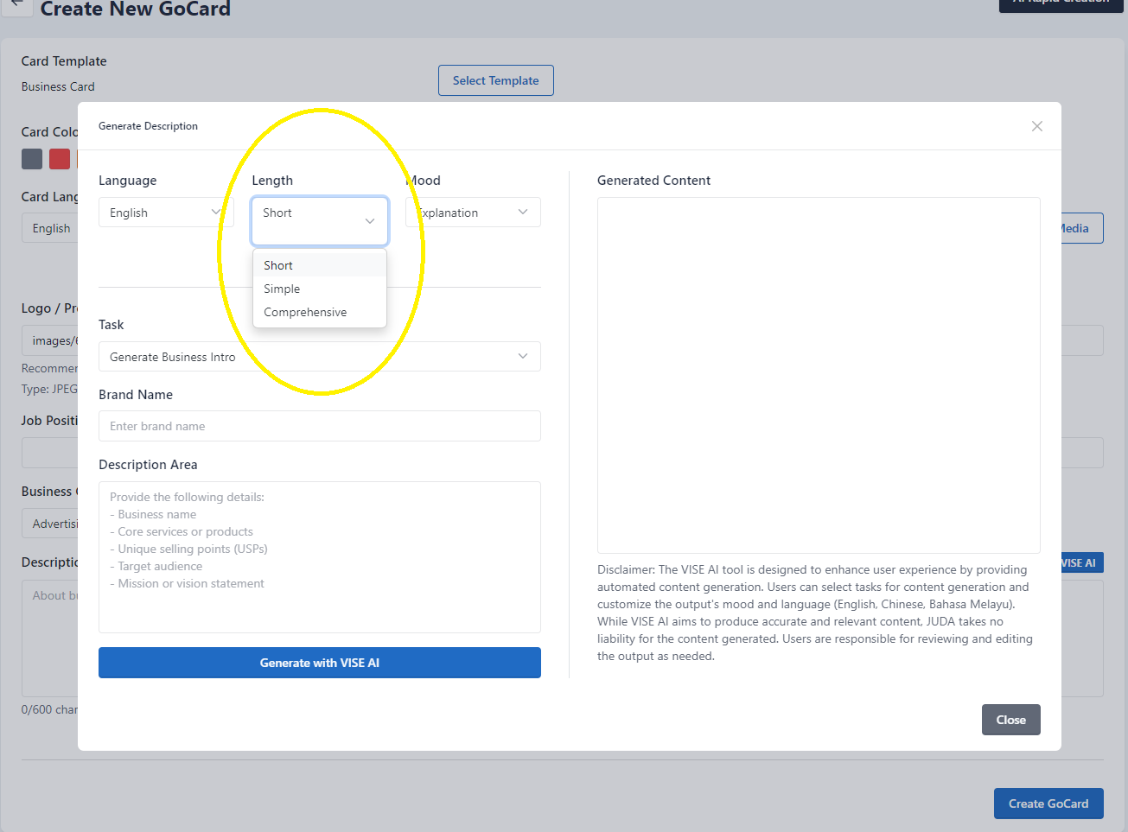Screen dimensions: 1128x832
Task: Click the chevron in the Task dropdown
Action: (523, 356)
